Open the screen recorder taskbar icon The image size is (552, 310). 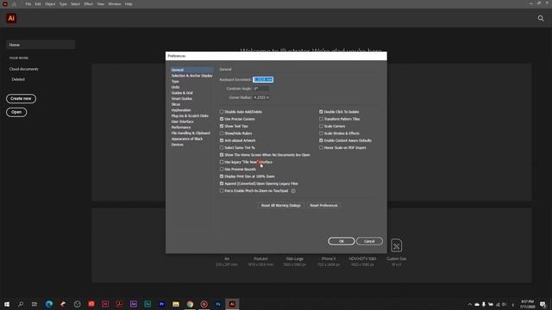[x=204, y=304]
